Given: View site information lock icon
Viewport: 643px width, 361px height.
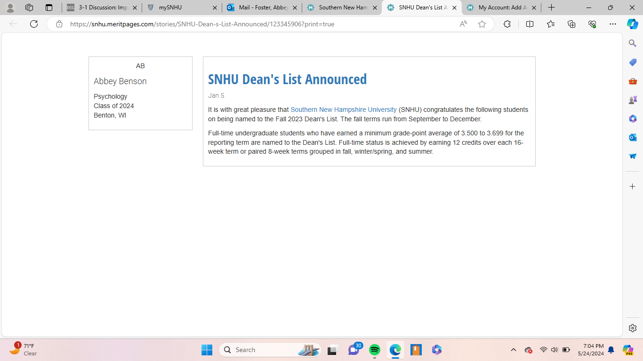Looking at the screenshot, I should [x=59, y=24].
